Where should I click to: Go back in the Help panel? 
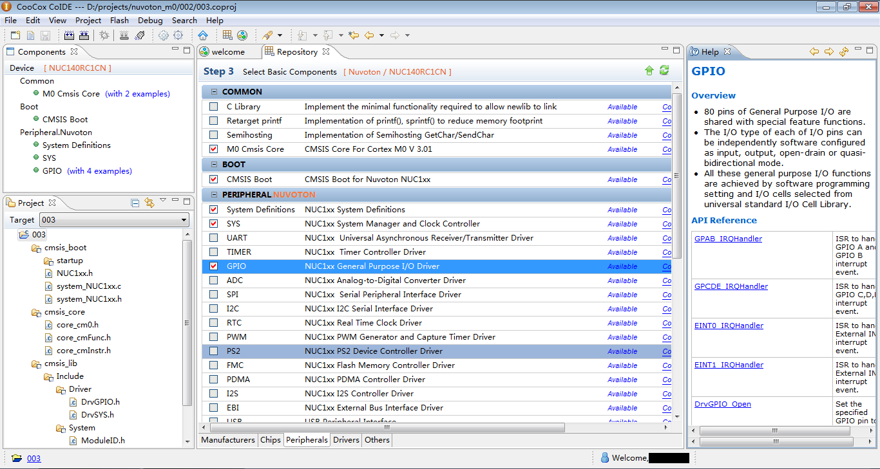coord(814,51)
